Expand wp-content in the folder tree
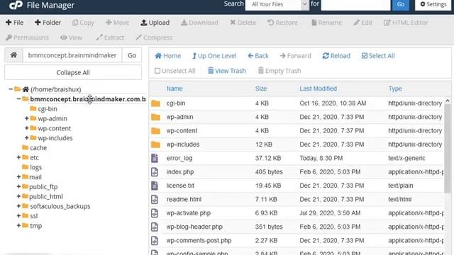This screenshot has width=454, height=255. (x=27, y=128)
